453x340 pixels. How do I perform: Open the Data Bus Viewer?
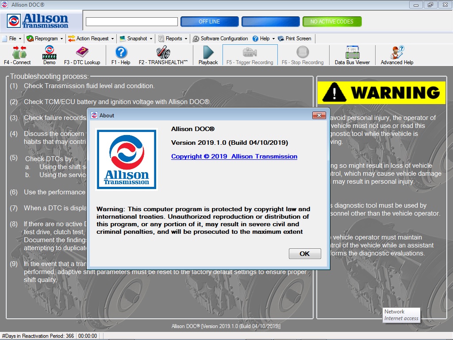[x=352, y=55]
